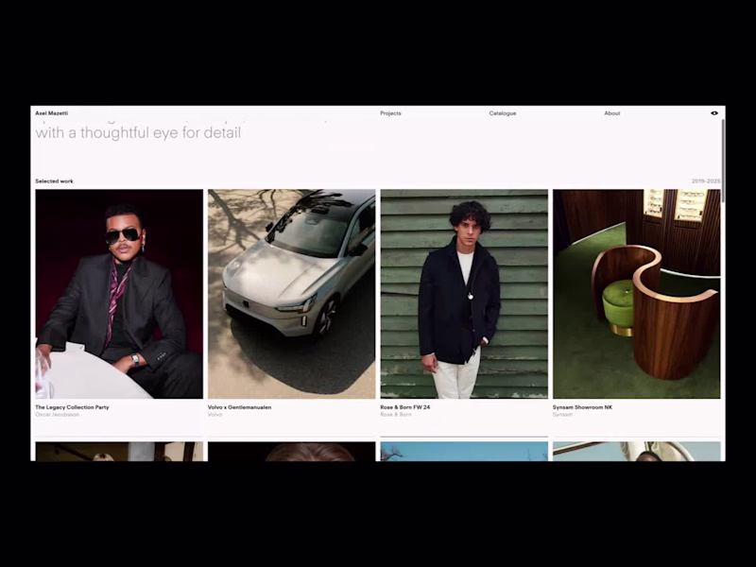Screen dimensions: 756x567
Task: Open the Rose & Born portrait thumbnail
Action: coord(464,294)
